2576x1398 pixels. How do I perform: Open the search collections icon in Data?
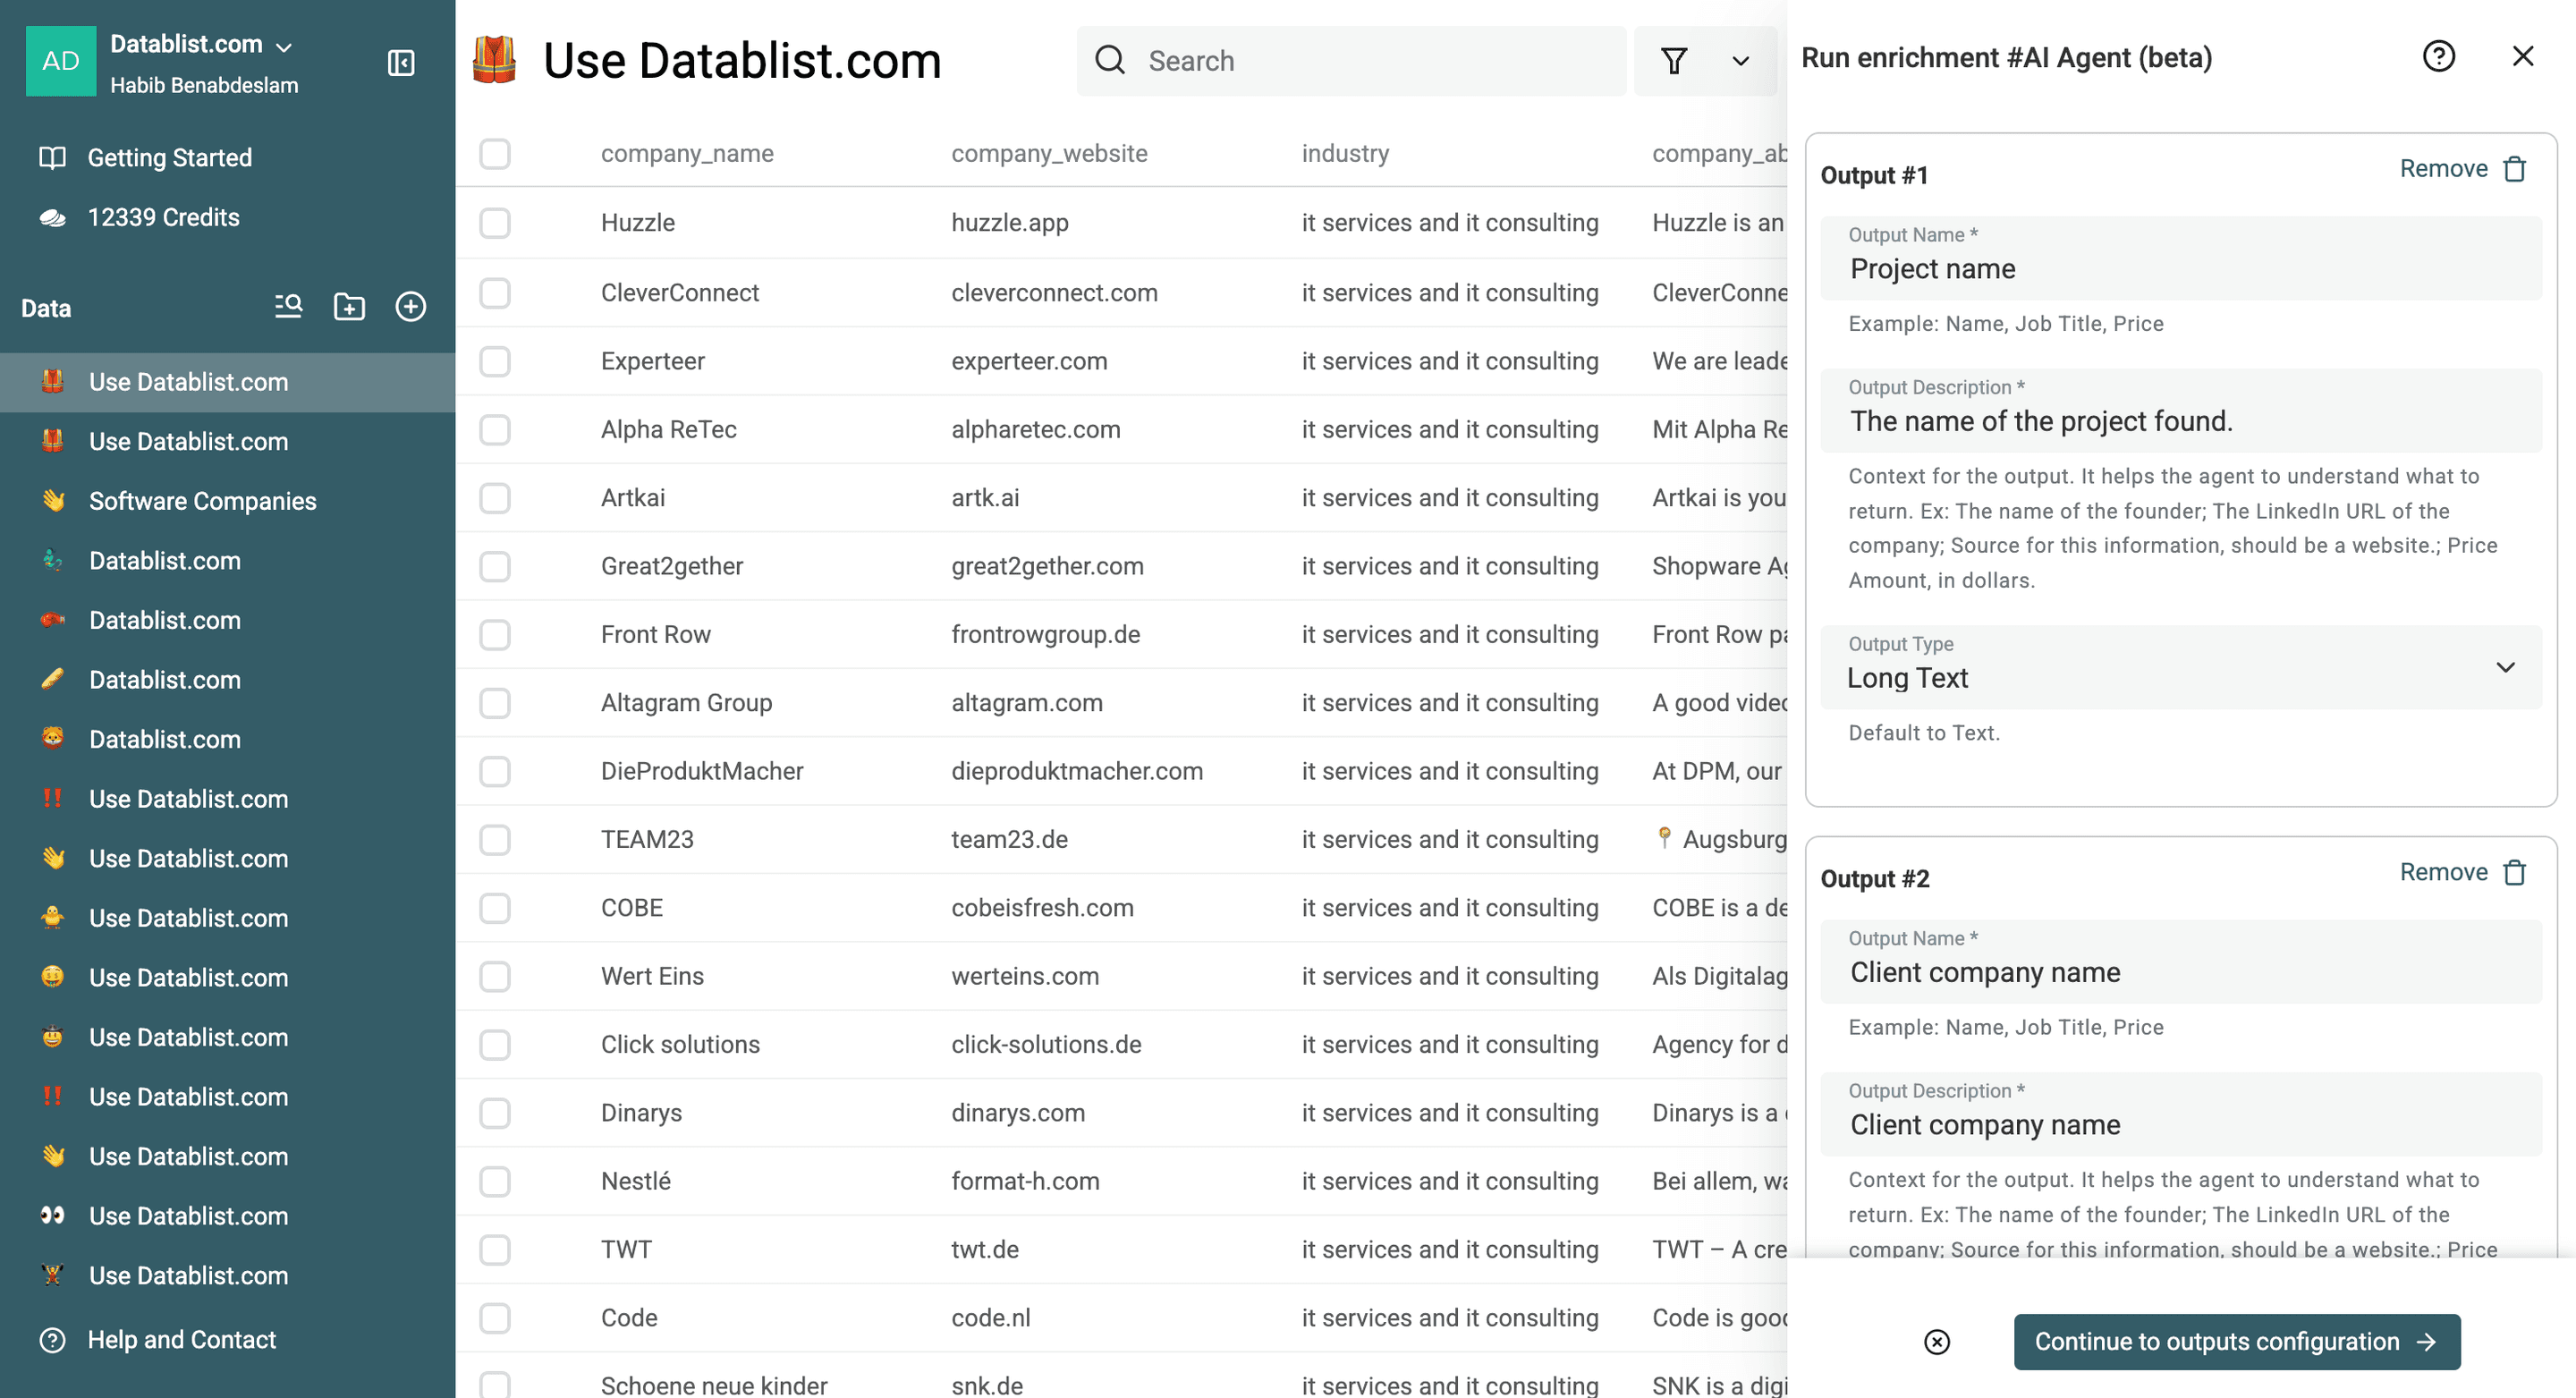(x=289, y=306)
